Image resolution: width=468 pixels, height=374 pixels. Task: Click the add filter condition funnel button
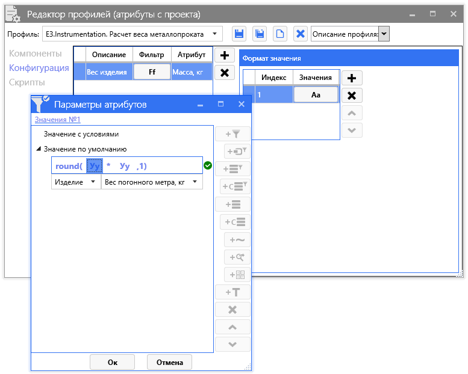232,135
